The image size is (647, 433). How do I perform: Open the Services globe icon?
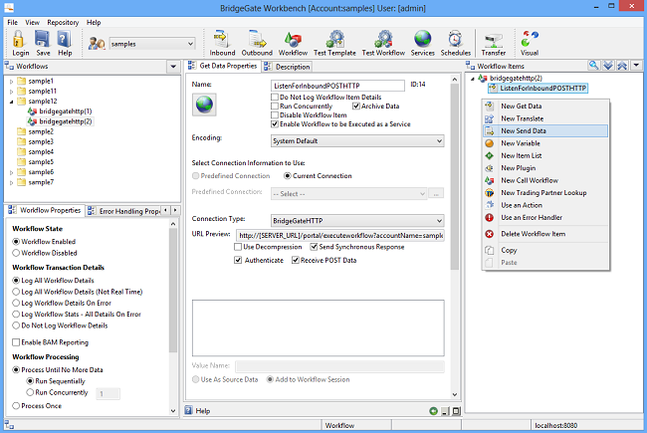[423, 42]
